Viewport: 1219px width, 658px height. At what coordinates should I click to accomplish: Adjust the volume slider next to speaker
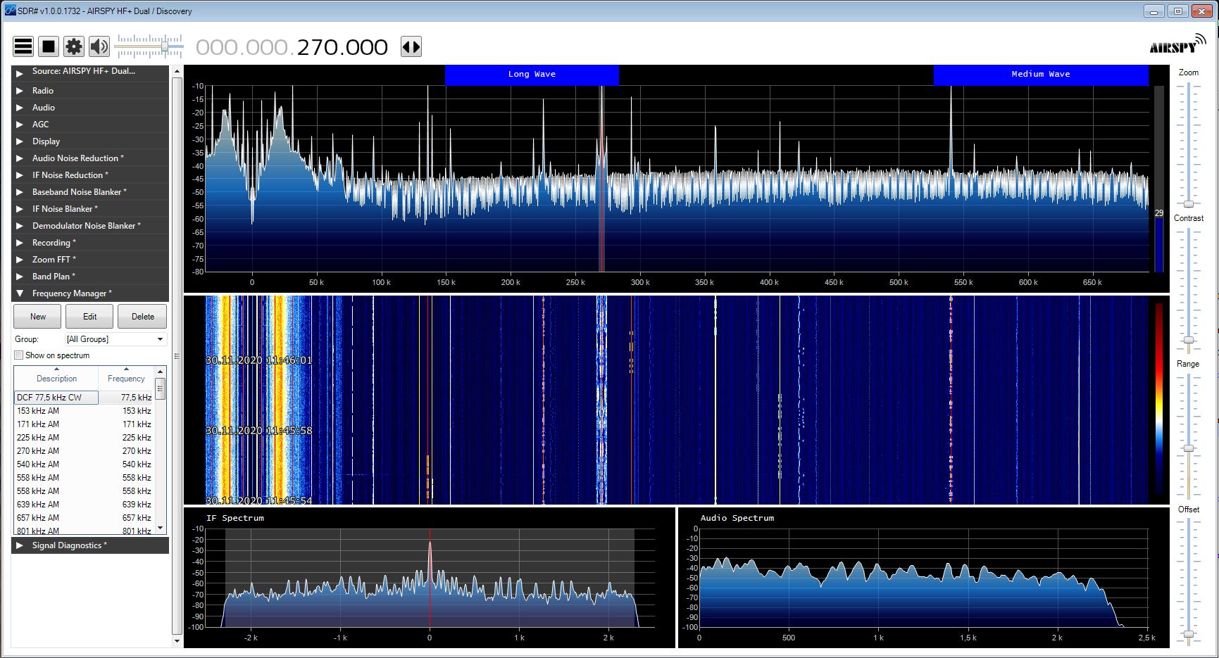(x=164, y=46)
